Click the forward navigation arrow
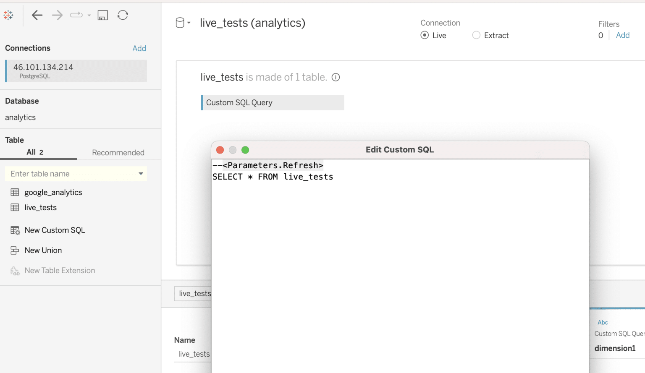Viewport: 645px width, 373px height. pos(57,15)
